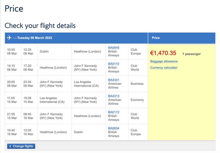This screenshot has width=220, height=153.
Task: Open flight number BA0845 link
Action: (x=113, y=48)
